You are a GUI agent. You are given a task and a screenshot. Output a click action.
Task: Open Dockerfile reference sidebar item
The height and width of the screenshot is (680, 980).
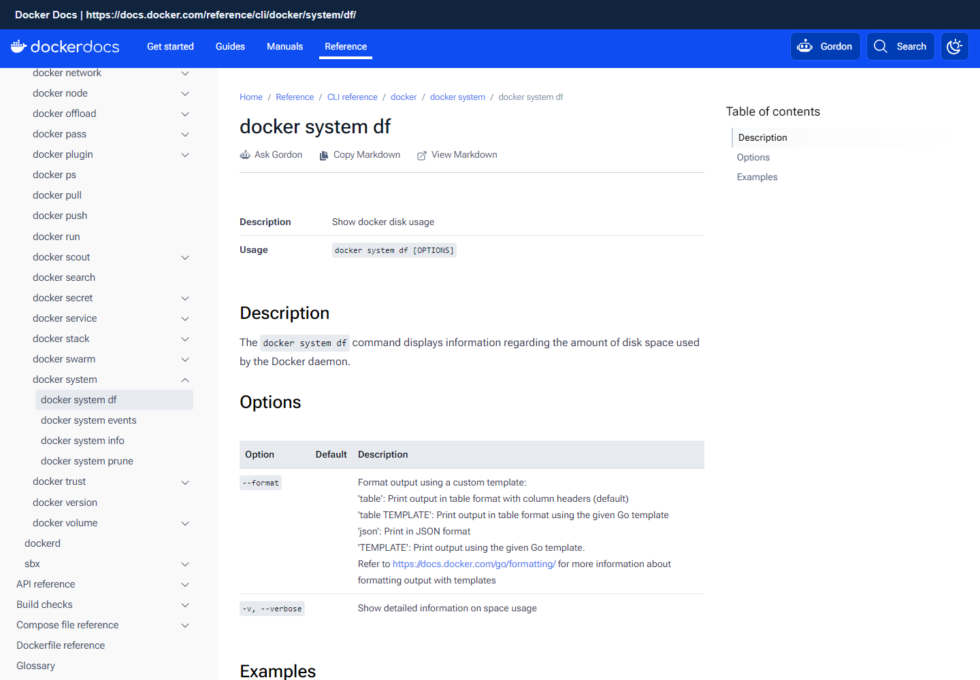(61, 645)
